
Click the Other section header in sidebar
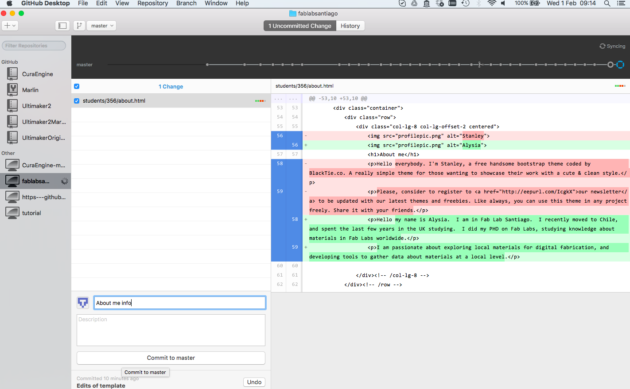pyautogui.click(x=8, y=153)
